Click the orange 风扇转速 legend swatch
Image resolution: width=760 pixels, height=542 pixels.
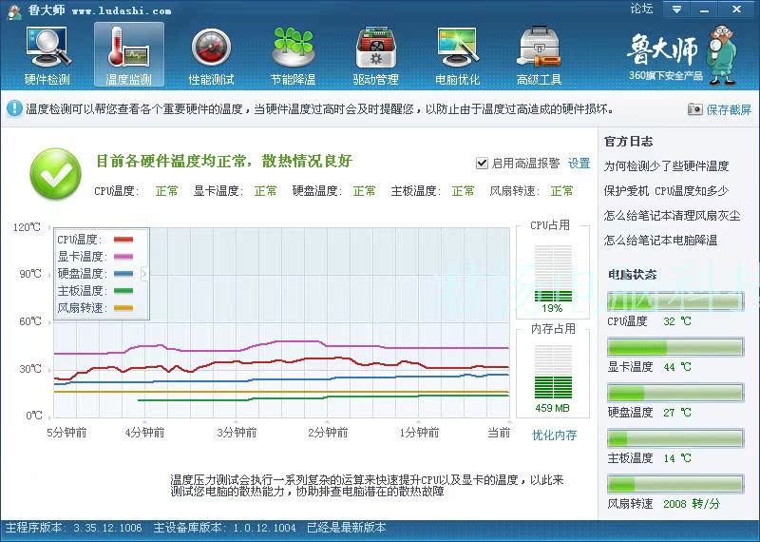coord(123,308)
